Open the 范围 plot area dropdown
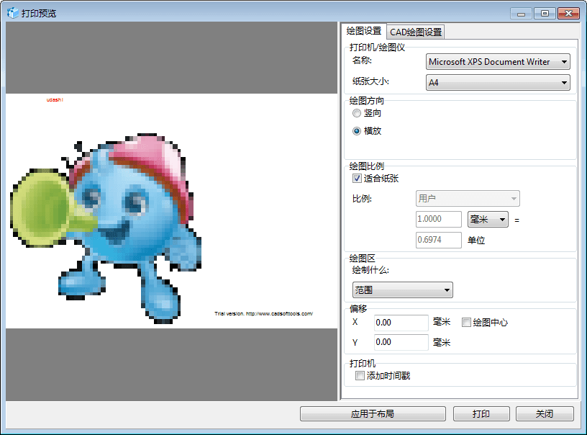Viewport: 587px width, 435px height. 402,290
